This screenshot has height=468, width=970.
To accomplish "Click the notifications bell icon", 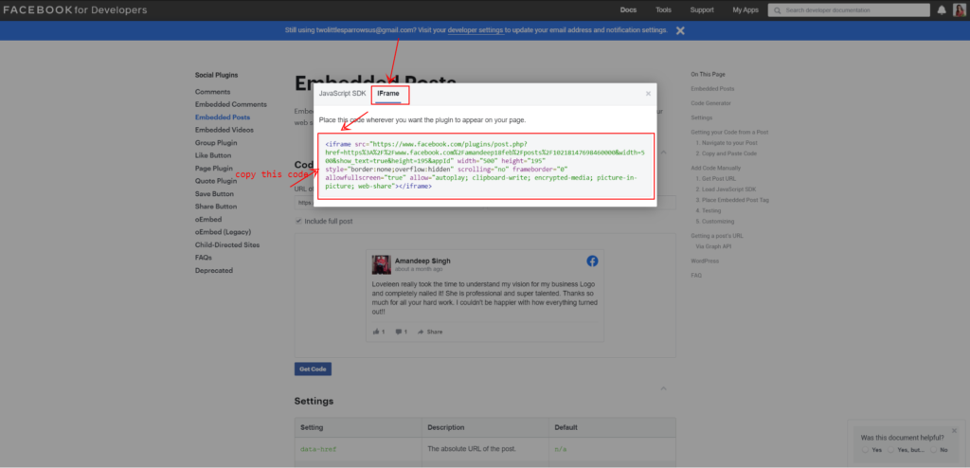I will click(x=942, y=9).
